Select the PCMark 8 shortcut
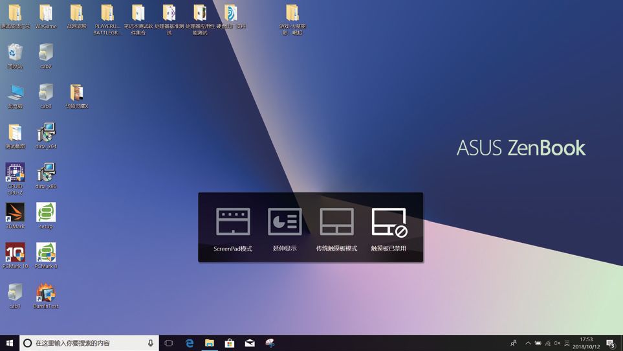The image size is (623, 351). click(46, 256)
